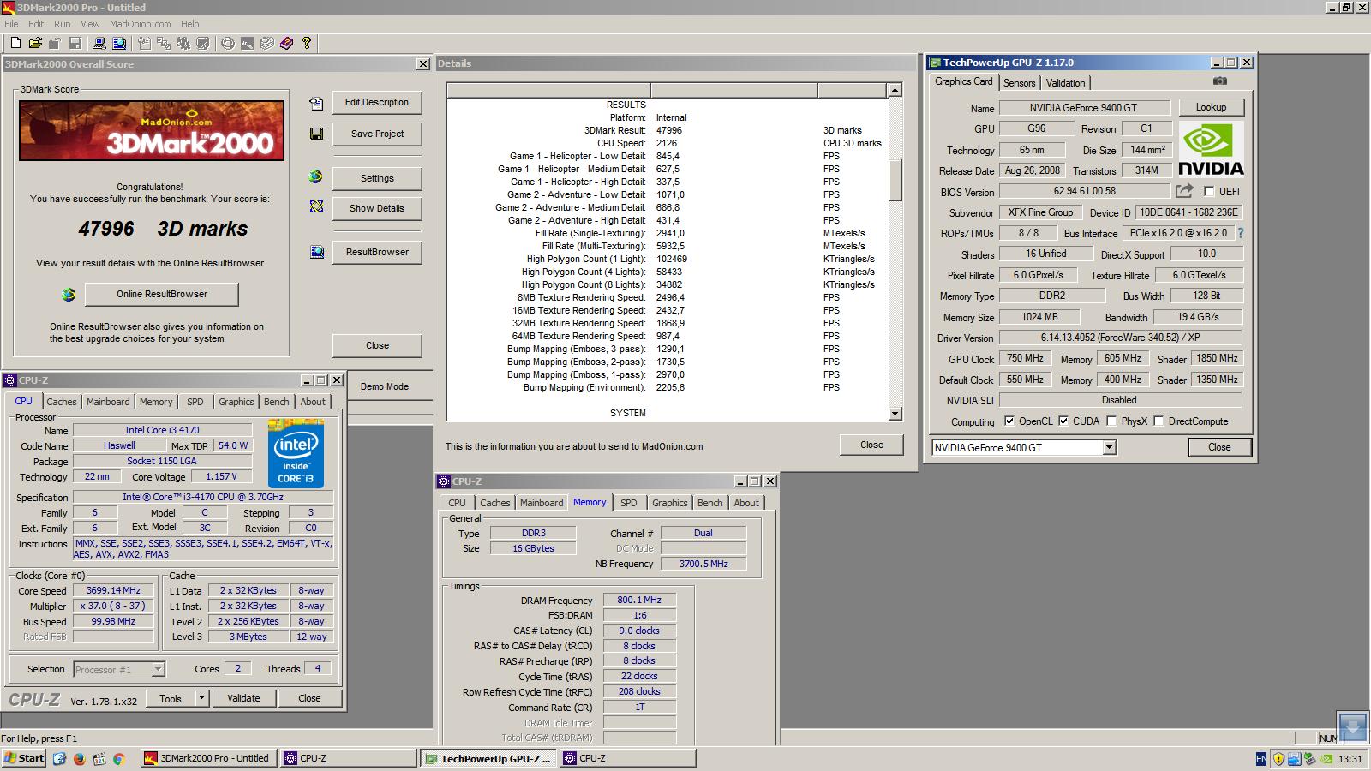1371x771 pixels.
Task: Toggle the CUDA checkbox
Action: pos(1063,421)
